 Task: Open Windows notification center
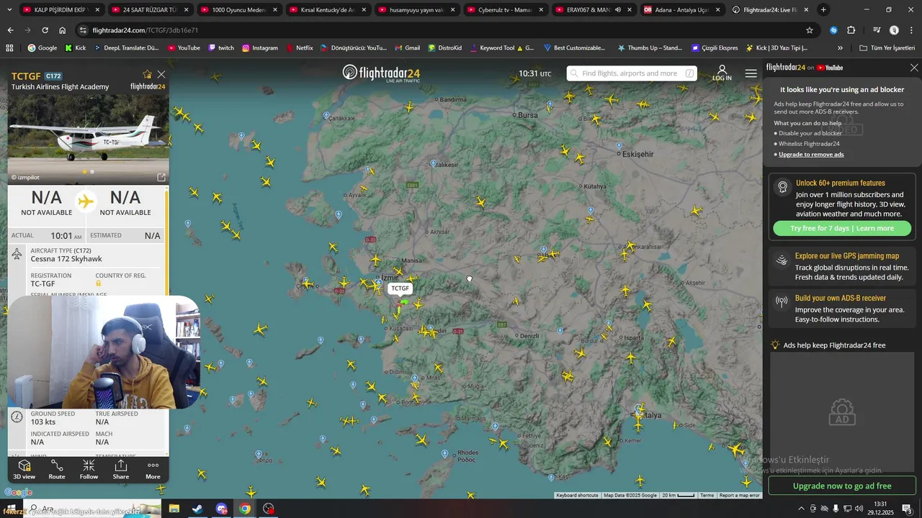(x=907, y=509)
